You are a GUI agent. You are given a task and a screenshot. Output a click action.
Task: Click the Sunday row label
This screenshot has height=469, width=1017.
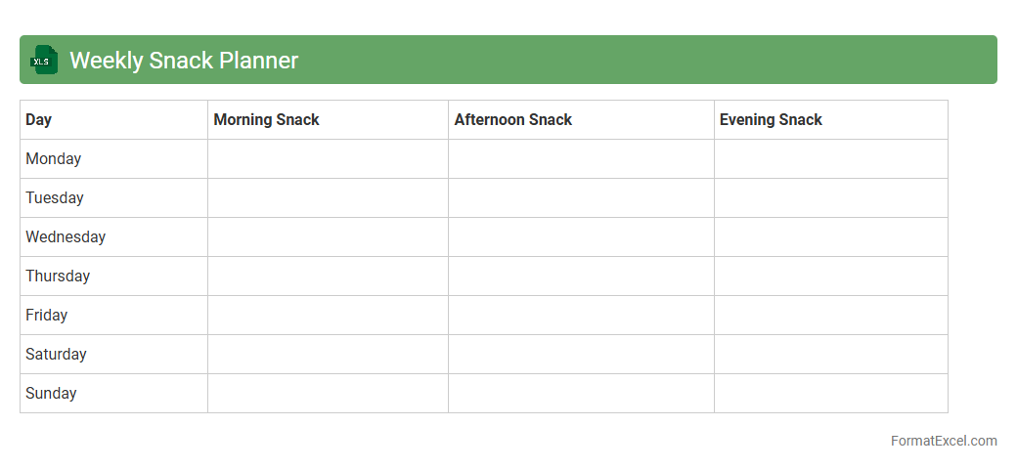point(51,394)
